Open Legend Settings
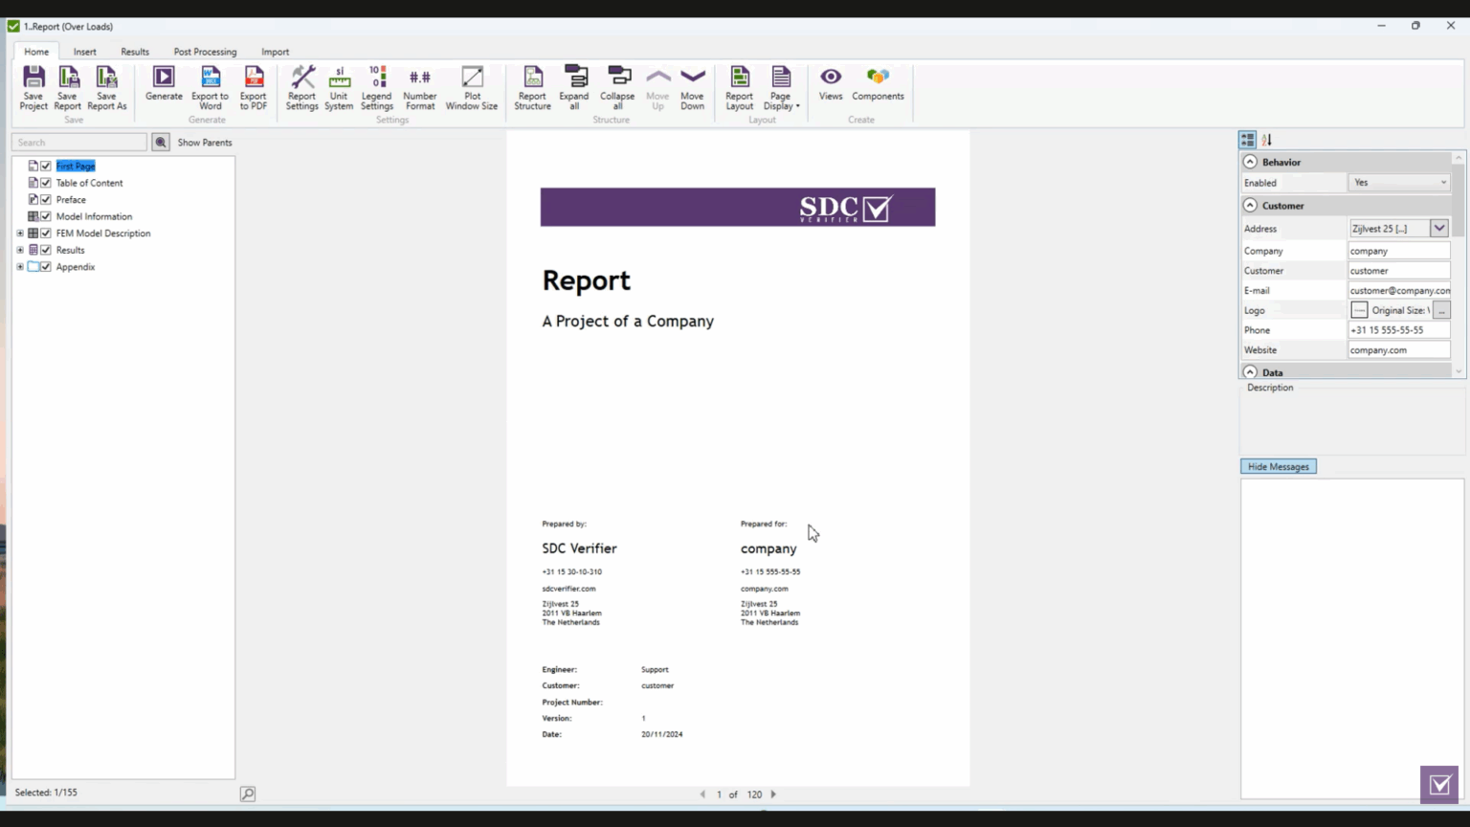The width and height of the screenshot is (1470, 827). pos(377,88)
